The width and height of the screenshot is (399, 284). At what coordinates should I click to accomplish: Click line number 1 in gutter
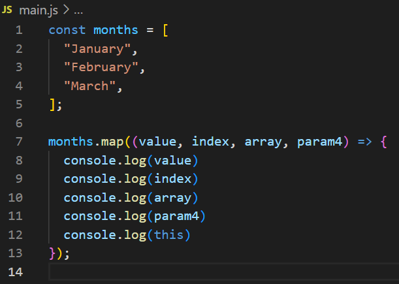click(x=19, y=30)
